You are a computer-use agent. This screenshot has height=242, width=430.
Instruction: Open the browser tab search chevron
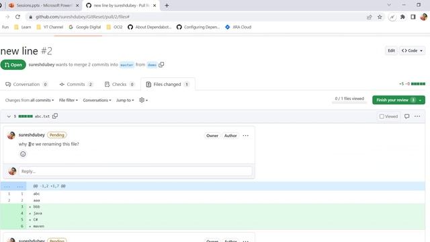[389, 5]
